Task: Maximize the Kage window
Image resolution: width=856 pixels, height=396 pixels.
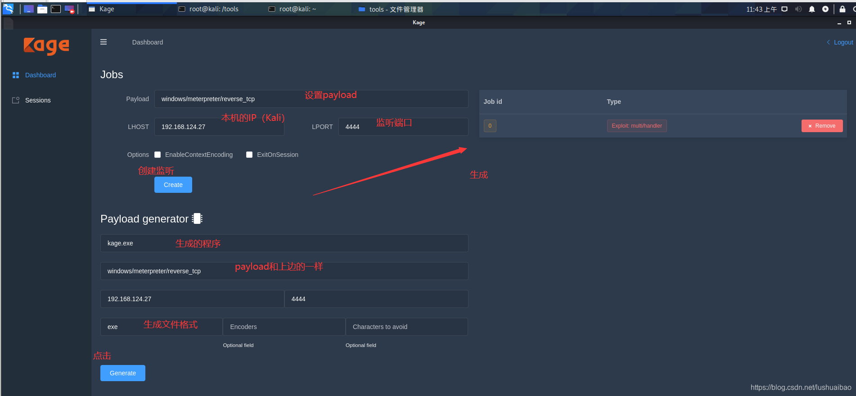Action: (x=849, y=22)
